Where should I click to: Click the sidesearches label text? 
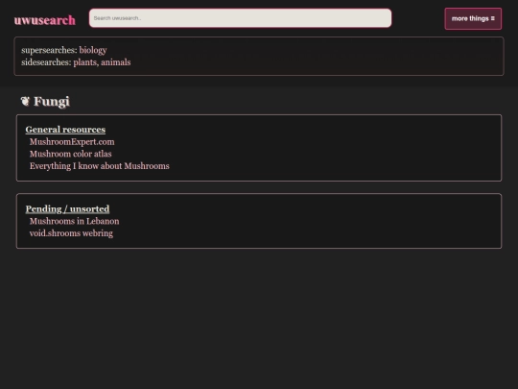(x=46, y=62)
